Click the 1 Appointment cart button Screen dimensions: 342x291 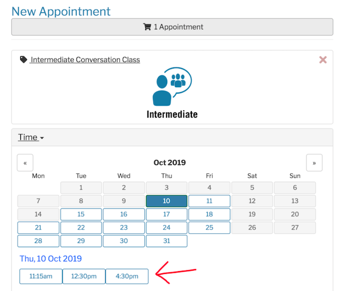pyautogui.click(x=172, y=27)
